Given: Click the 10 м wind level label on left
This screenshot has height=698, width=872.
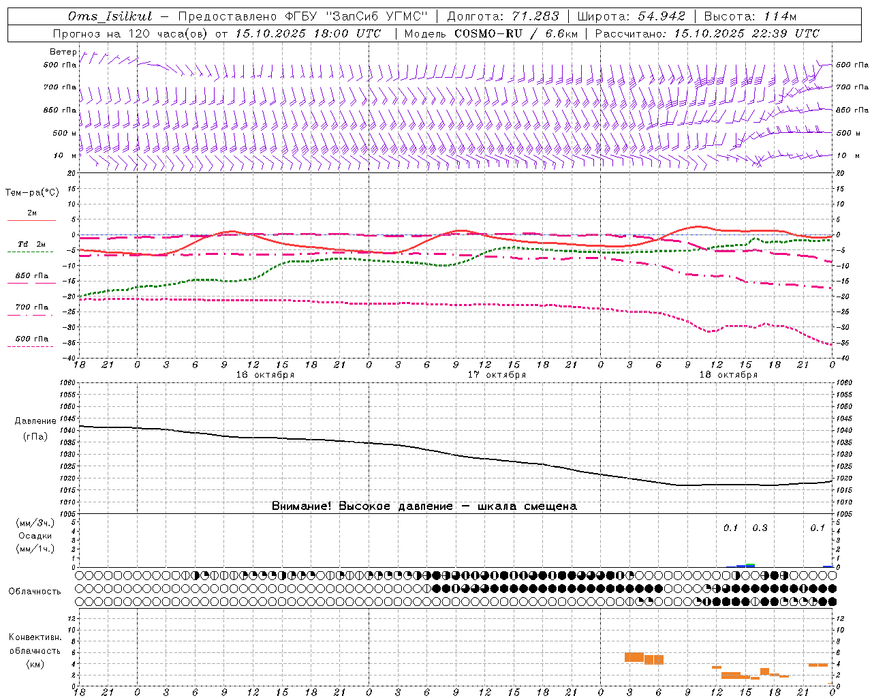Looking at the screenshot, I should click(65, 156).
